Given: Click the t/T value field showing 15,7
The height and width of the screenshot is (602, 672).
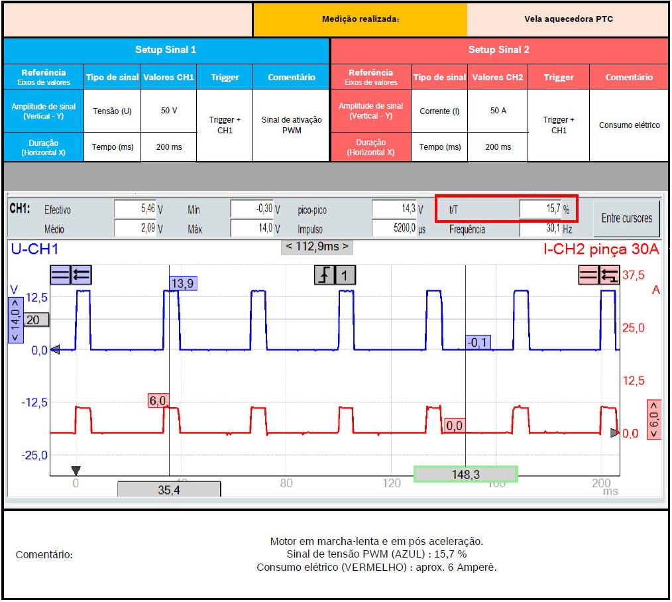Looking at the screenshot, I should tap(540, 210).
